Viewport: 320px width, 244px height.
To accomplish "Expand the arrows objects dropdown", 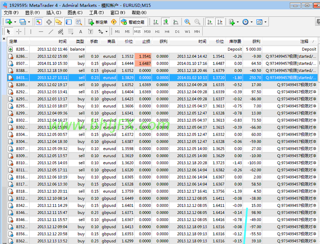I will pyautogui.click(x=107, y=31).
